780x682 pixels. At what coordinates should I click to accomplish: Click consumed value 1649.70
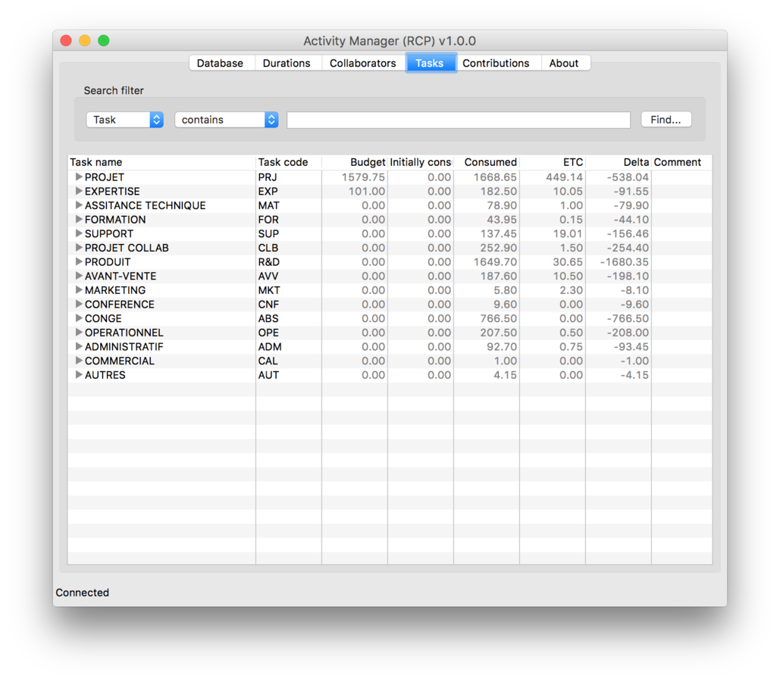coord(495,261)
